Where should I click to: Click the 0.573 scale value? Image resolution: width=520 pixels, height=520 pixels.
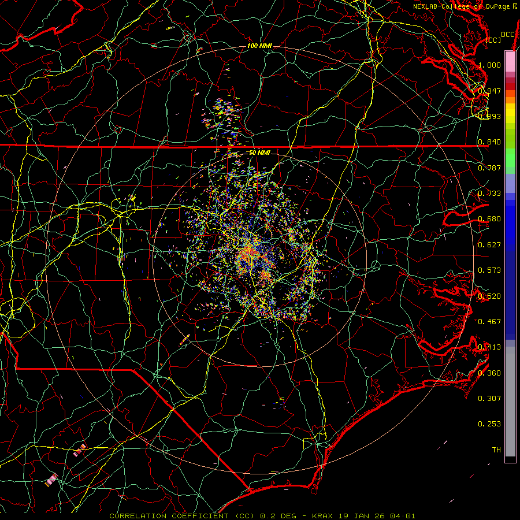pyautogui.click(x=489, y=270)
